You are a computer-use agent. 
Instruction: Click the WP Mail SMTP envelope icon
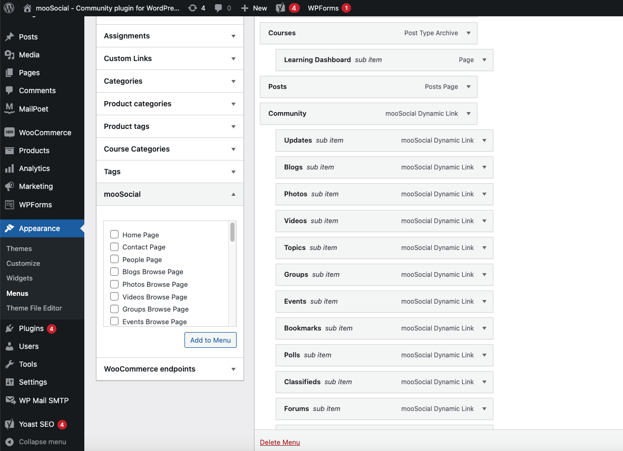click(11, 400)
